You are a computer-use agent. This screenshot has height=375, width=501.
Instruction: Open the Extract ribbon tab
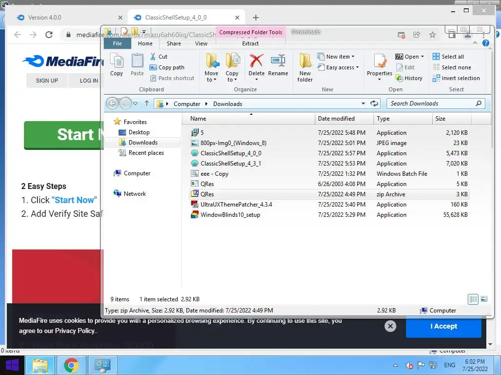250,43
